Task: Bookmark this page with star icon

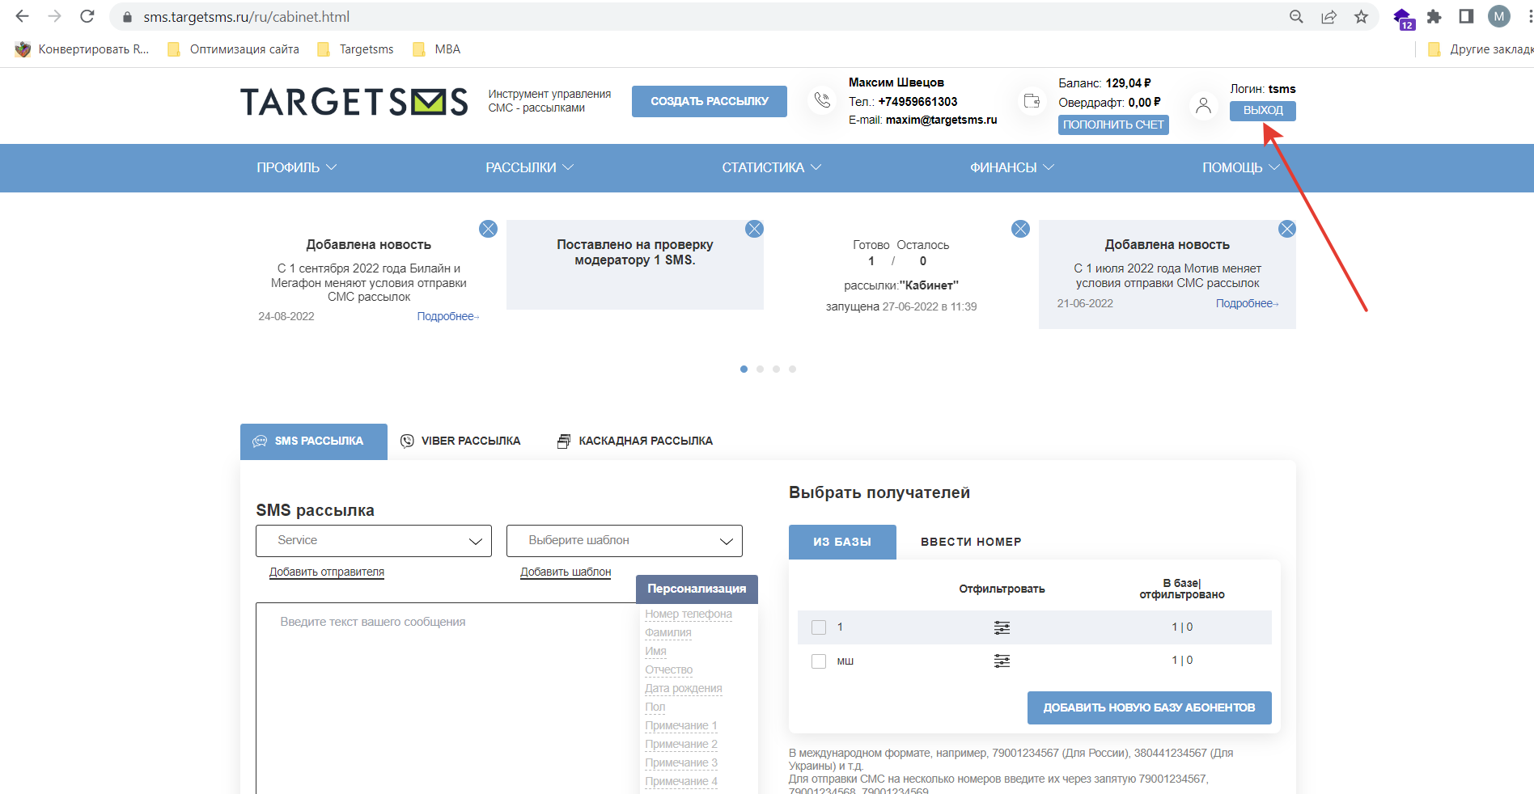Action: [1361, 16]
